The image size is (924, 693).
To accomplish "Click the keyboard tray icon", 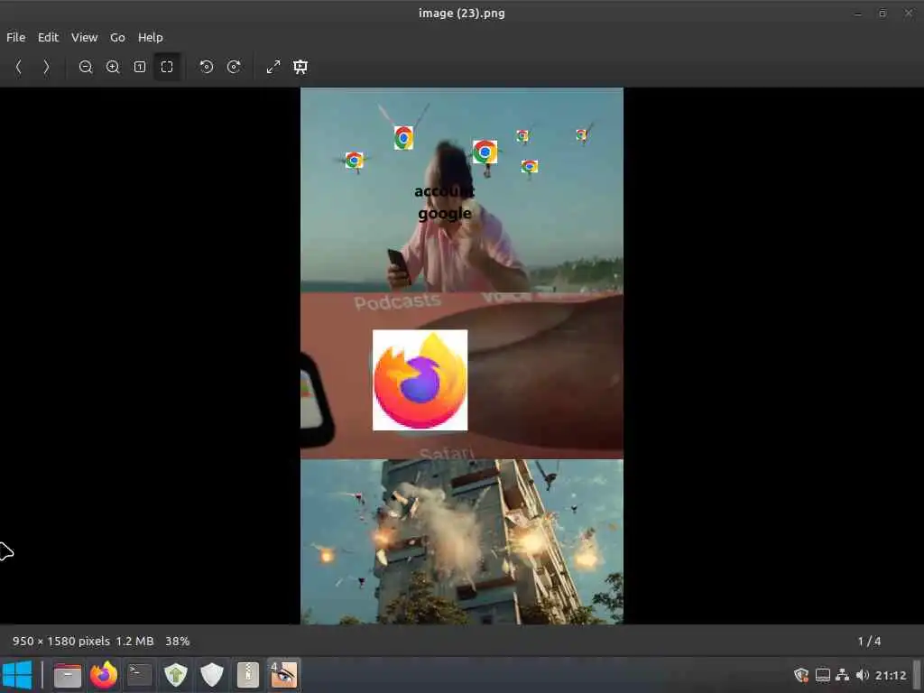I will [x=823, y=675].
